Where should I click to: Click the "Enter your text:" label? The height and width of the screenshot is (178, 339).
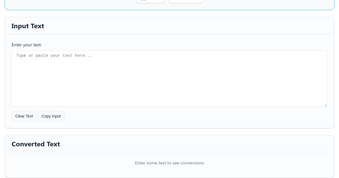tap(27, 45)
